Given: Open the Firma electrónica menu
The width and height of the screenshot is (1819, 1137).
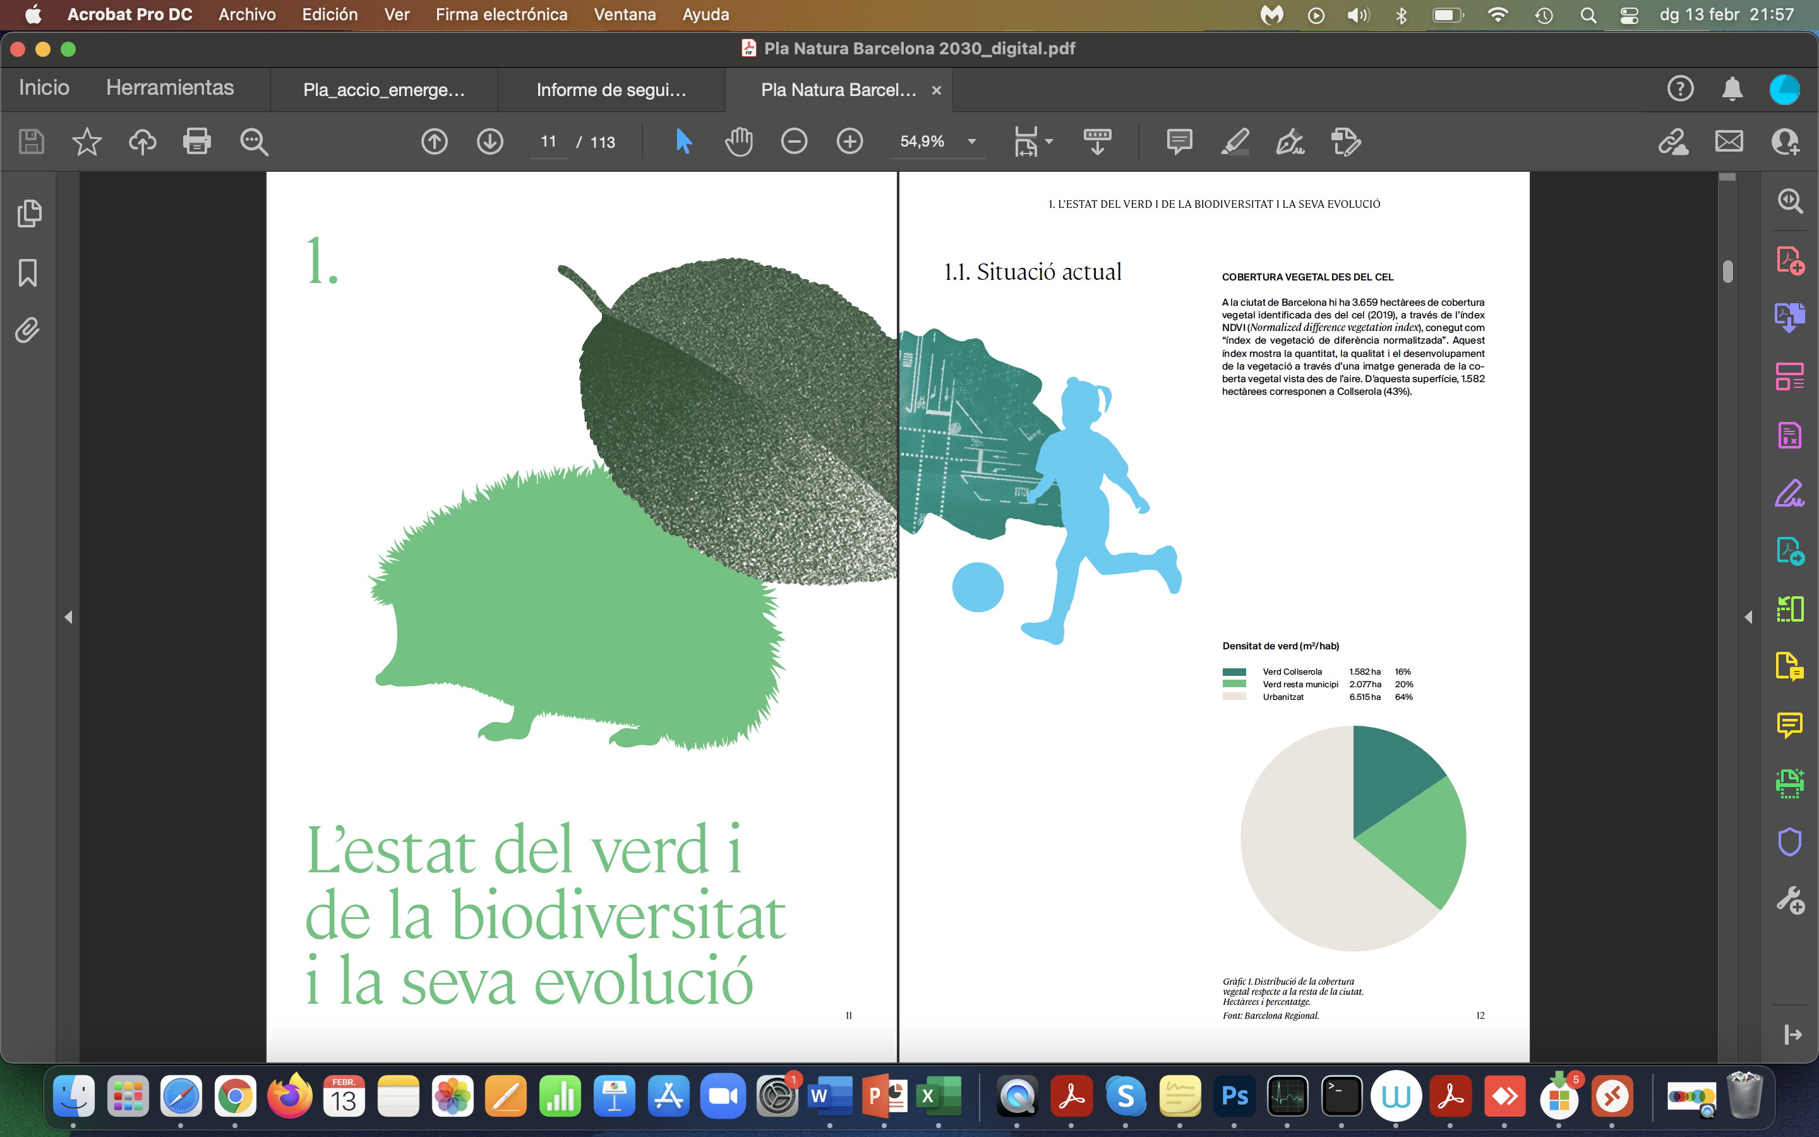Looking at the screenshot, I should coord(501,15).
